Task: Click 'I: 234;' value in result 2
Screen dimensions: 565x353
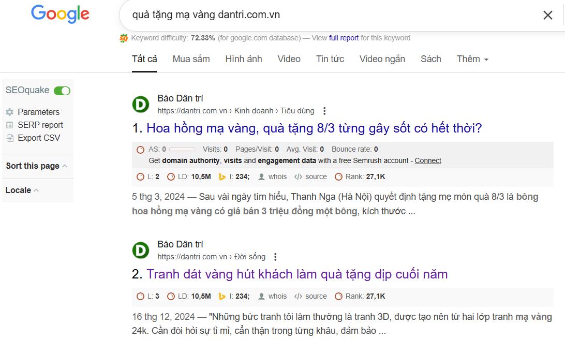Action: tap(239, 297)
